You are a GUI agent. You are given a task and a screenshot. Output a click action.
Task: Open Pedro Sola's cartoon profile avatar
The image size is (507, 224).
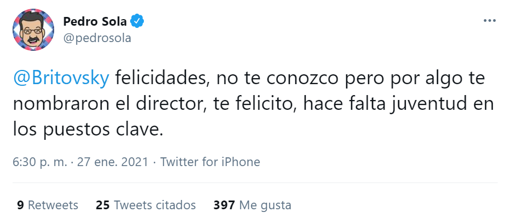click(x=33, y=30)
